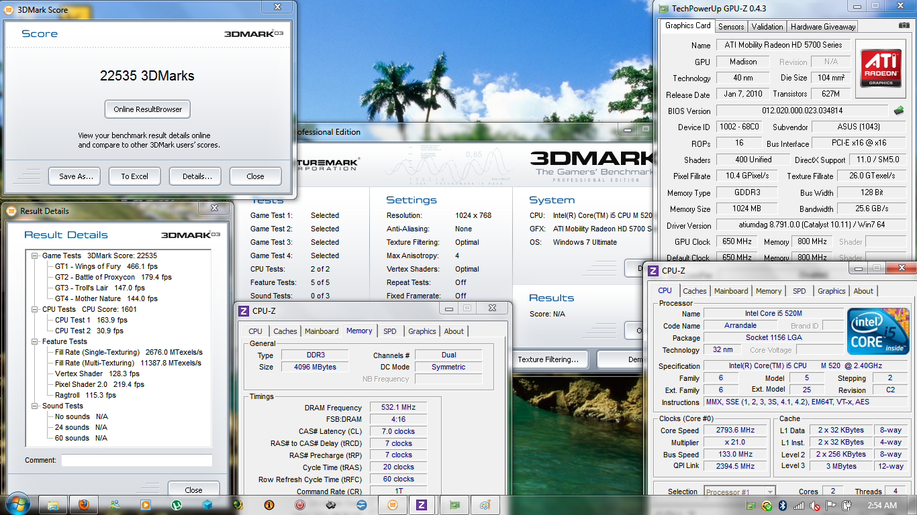
Task: Open the Bluetooth tray icon
Action: (x=783, y=506)
